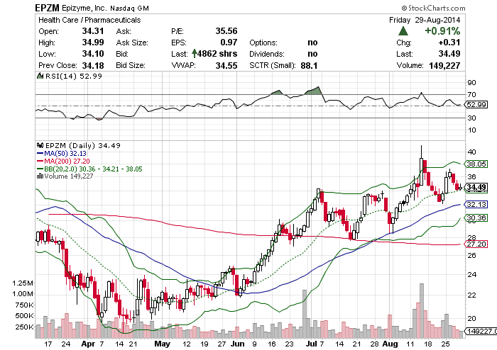Click the Last value 34.49 in header
Screen dimensions: 497x350
(x=449, y=54)
